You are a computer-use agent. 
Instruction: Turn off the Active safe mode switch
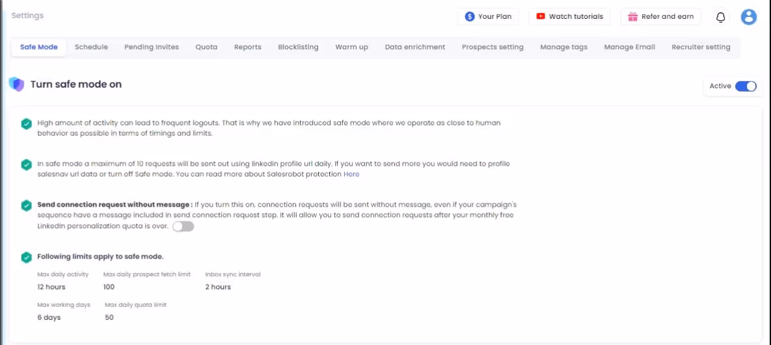(x=746, y=86)
